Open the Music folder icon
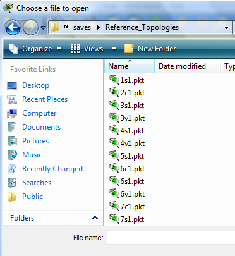The width and height of the screenshot is (235, 256). 12,155
